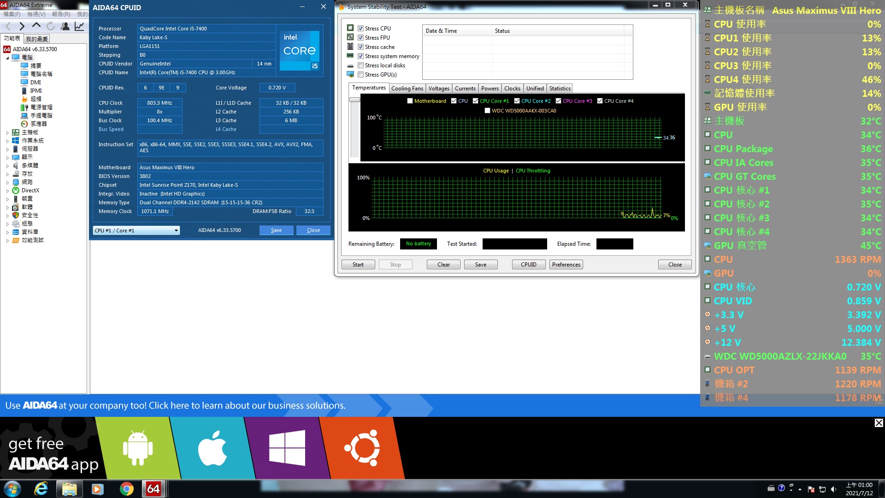This screenshot has height=498, width=885.
Task: Click the user/report icon in AIDA64 toolbar
Action: (65, 26)
